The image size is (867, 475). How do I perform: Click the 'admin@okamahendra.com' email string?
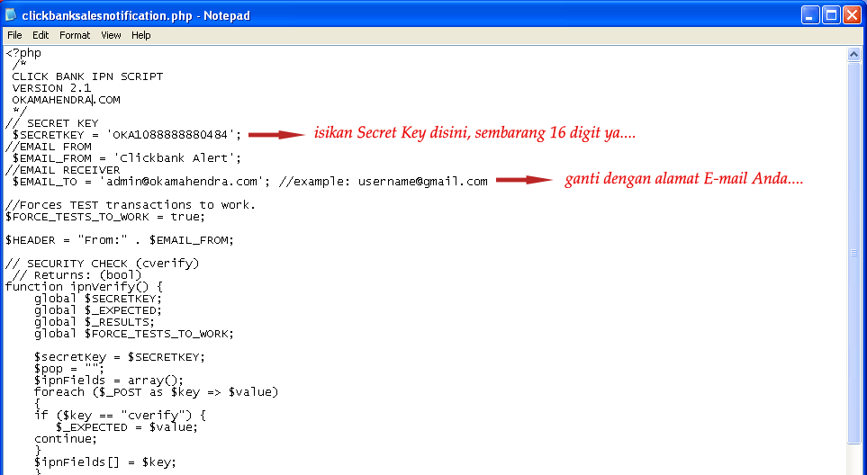click(181, 182)
